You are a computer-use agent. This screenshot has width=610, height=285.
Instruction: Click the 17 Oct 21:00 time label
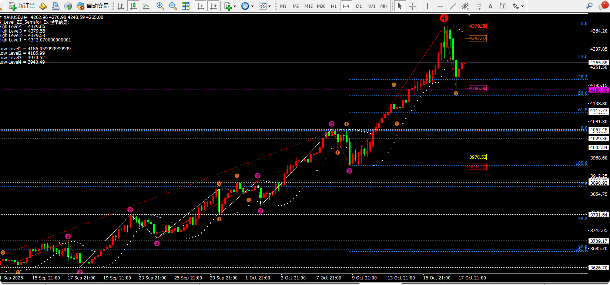point(472,278)
